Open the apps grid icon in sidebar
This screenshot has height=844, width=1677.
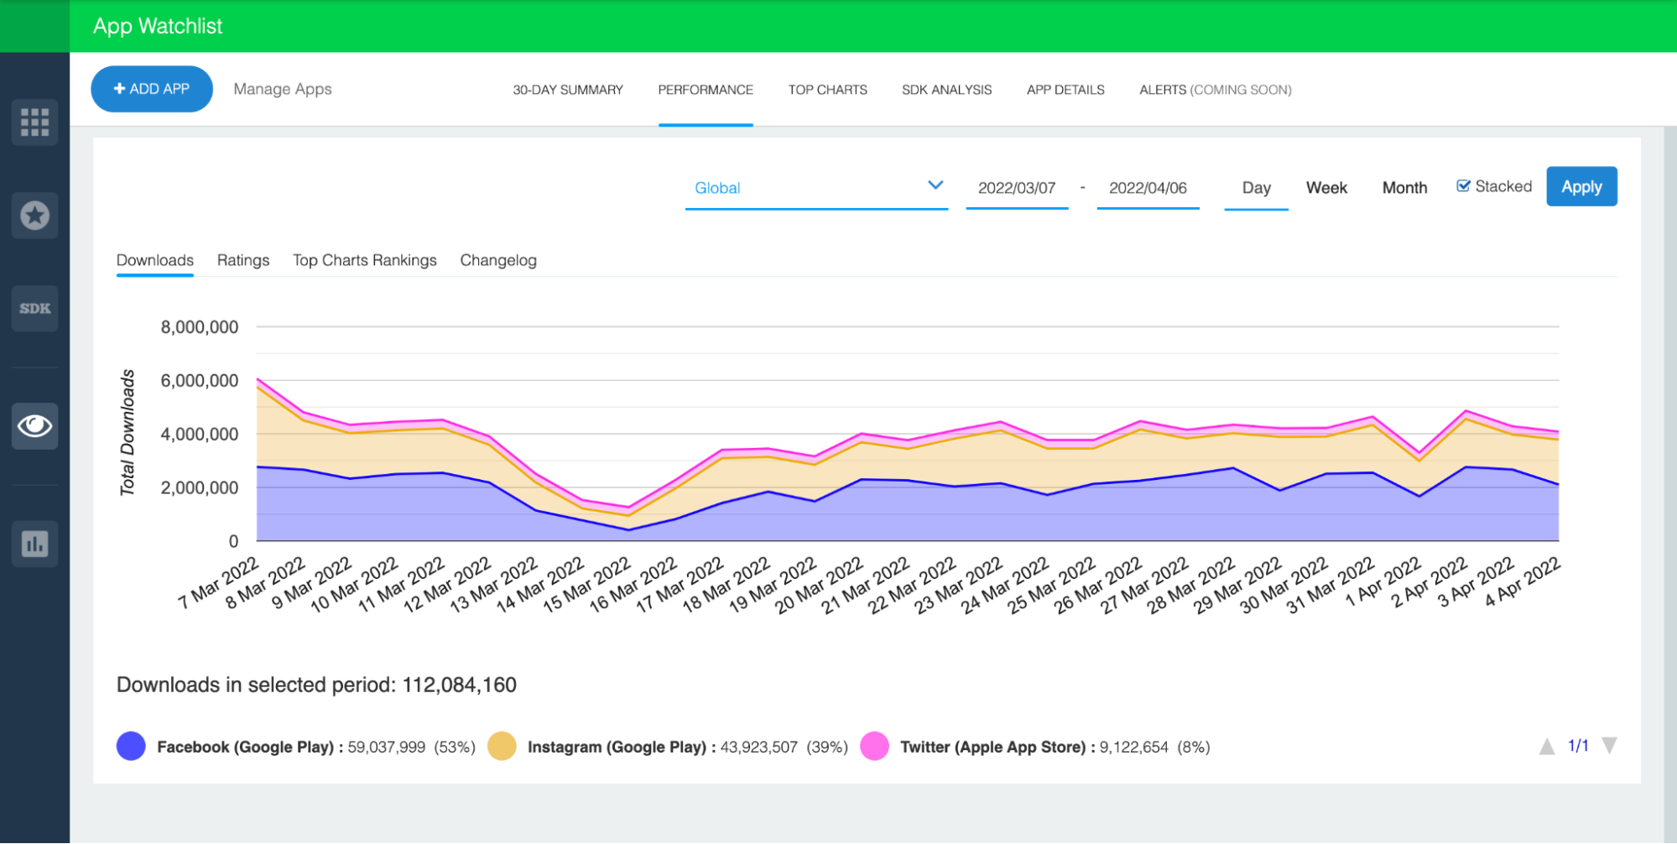pos(34,122)
